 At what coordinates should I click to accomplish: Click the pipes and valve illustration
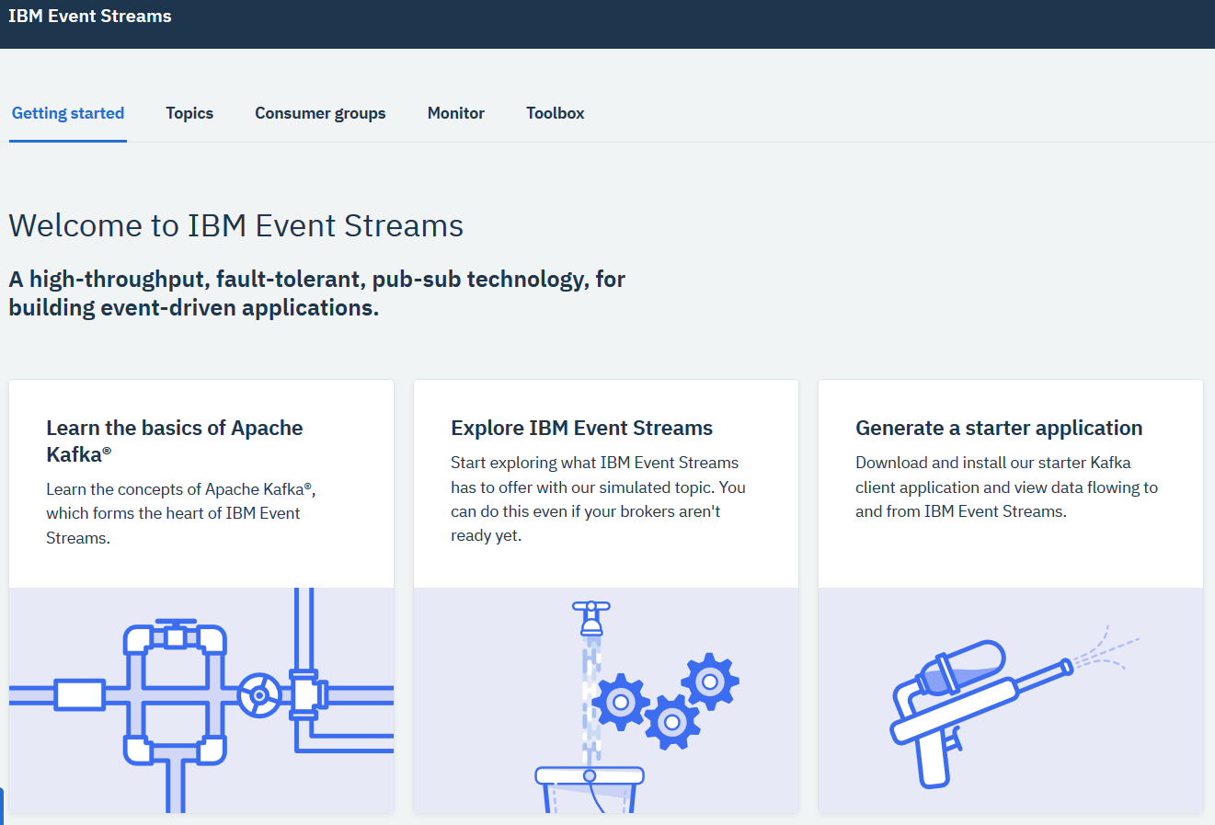point(201,700)
